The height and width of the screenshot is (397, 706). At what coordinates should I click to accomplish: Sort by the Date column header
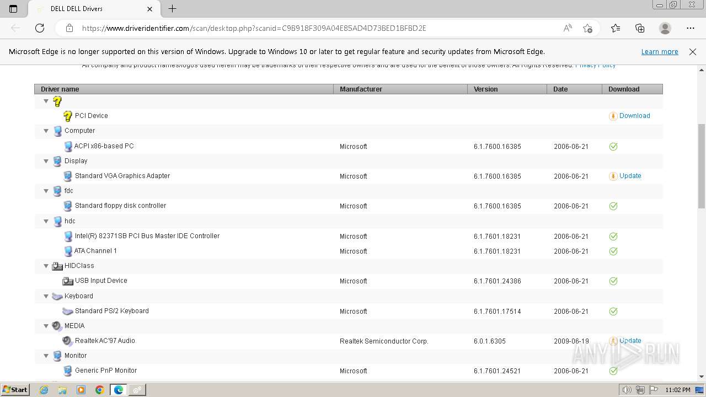pos(574,89)
